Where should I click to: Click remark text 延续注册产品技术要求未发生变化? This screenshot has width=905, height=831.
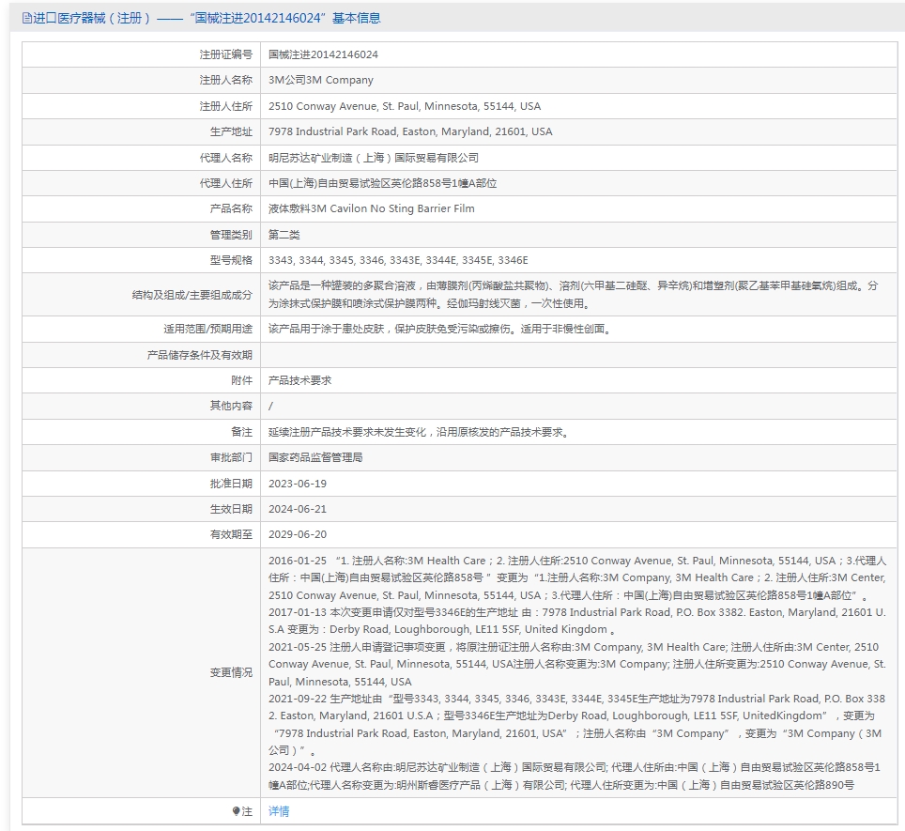pos(420,432)
